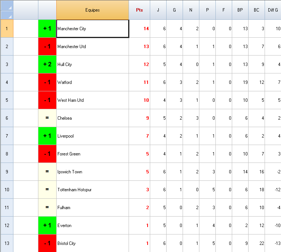Click the green +2 indicator for Hull City
This screenshot has height=252, width=281.
pos(47,64)
